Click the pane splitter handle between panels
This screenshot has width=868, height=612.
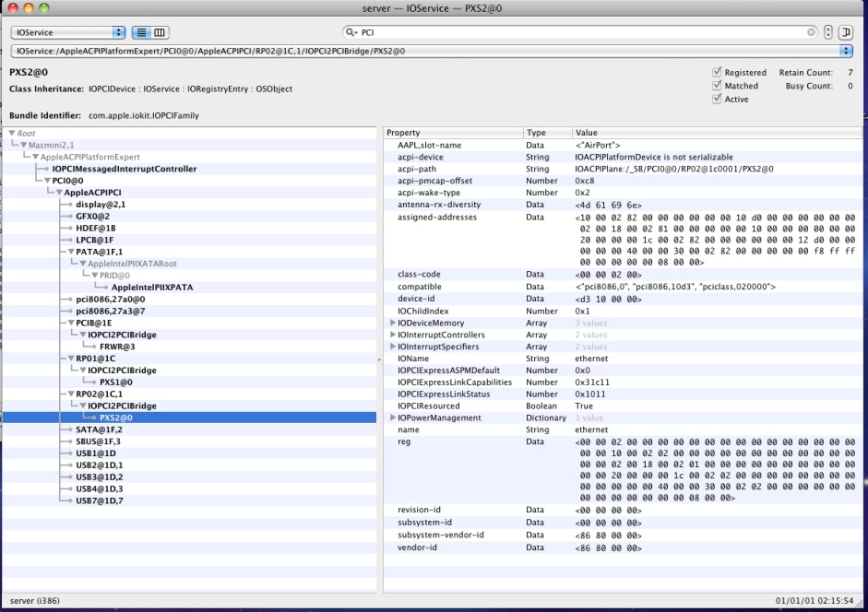pos(380,359)
